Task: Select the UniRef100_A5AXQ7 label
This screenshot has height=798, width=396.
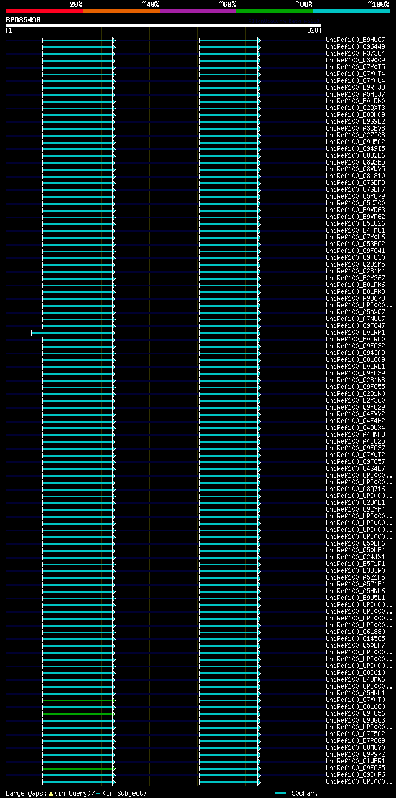Action: (356, 312)
